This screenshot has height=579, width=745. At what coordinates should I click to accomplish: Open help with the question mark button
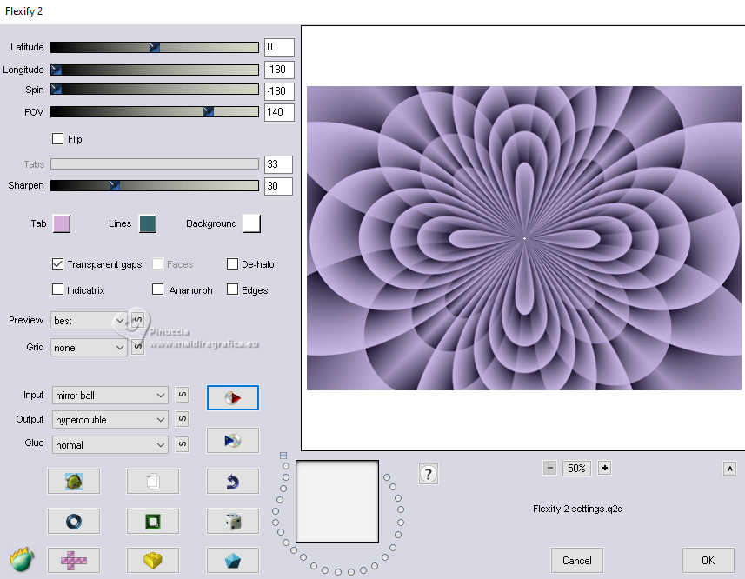(x=428, y=474)
